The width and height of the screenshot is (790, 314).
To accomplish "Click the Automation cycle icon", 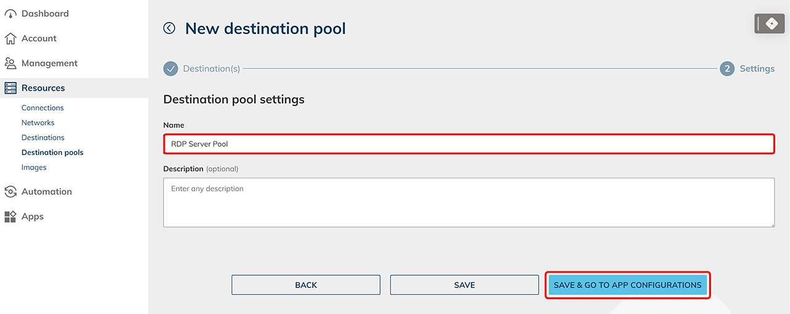I will (10, 192).
